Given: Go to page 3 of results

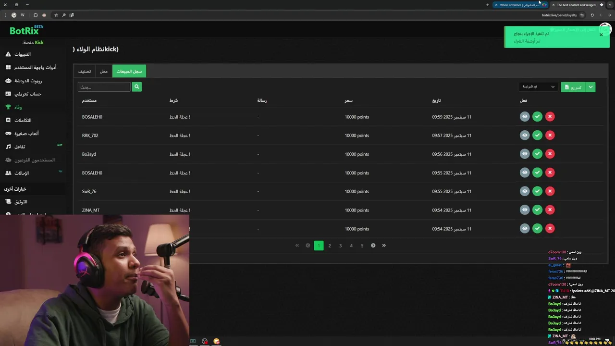Looking at the screenshot, I should click(x=340, y=246).
